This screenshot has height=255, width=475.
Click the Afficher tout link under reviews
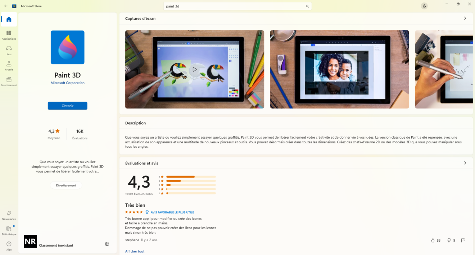tap(135, 251)
